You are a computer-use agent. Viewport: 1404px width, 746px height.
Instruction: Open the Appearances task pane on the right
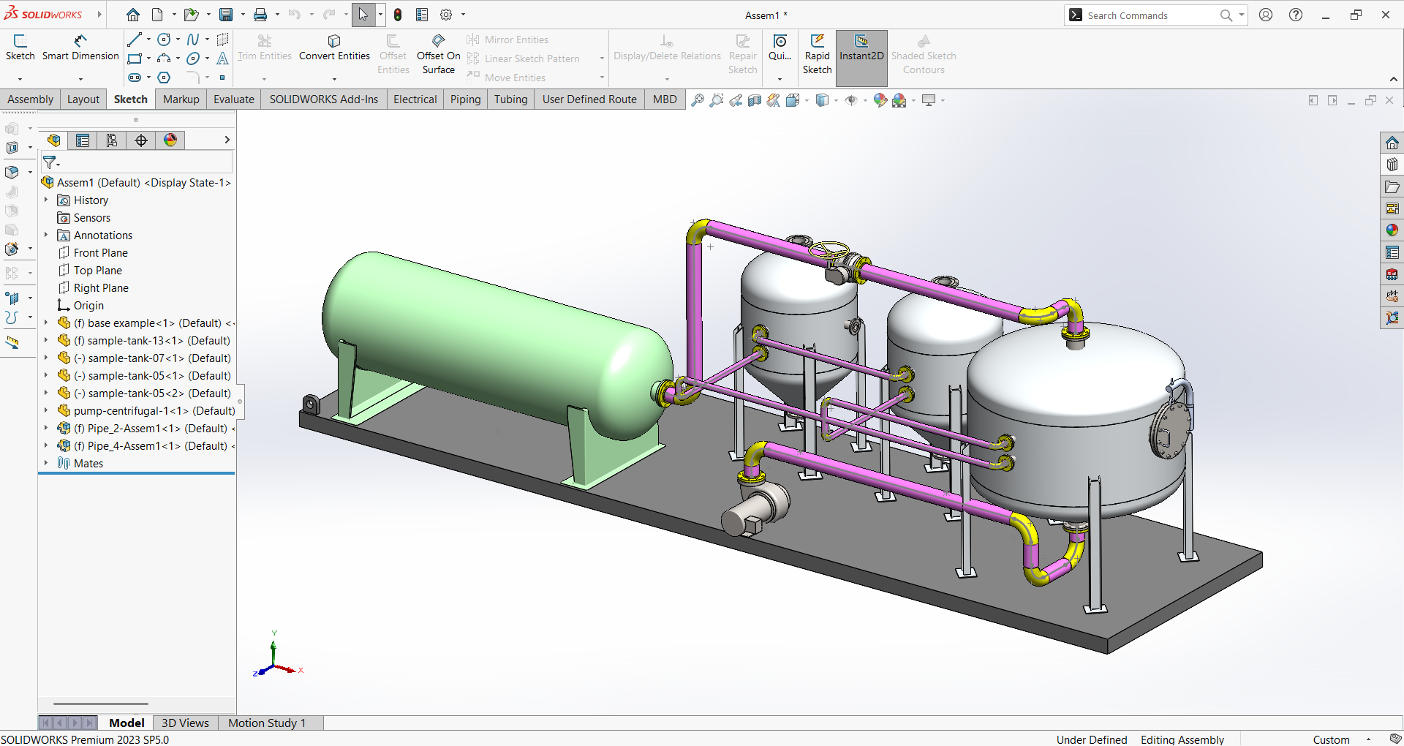(1392, 229)
